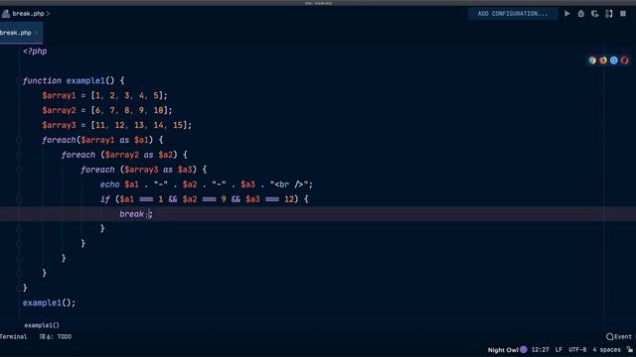Image resolution: width=636 pixels, height=357 pixels.
Task: Collapse the foreach $array2 fold marker
Action: pyautogui.click(x=19, y=155)
